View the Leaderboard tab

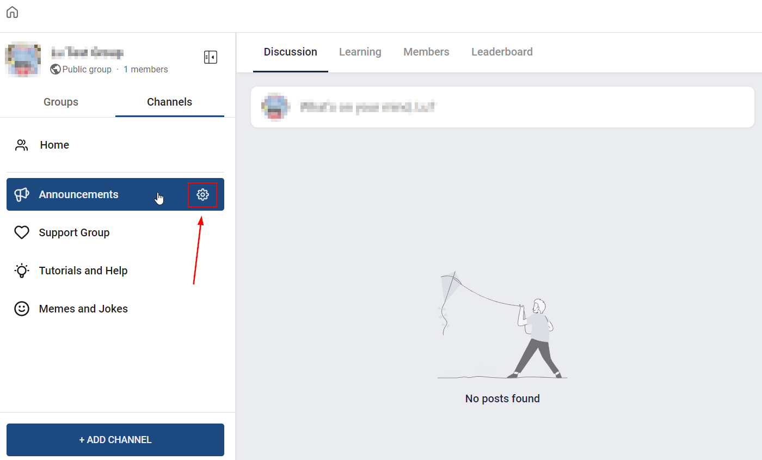tap(502, 52)
